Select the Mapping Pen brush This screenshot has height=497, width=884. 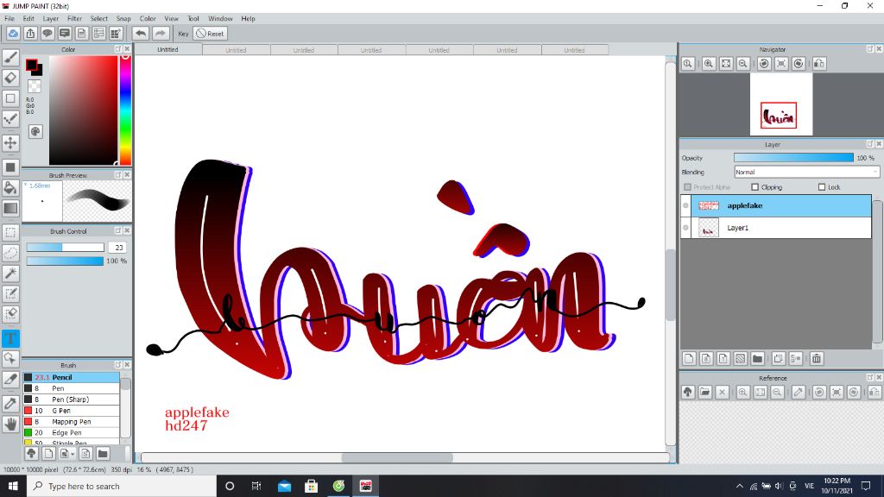(x=71, y=421)
